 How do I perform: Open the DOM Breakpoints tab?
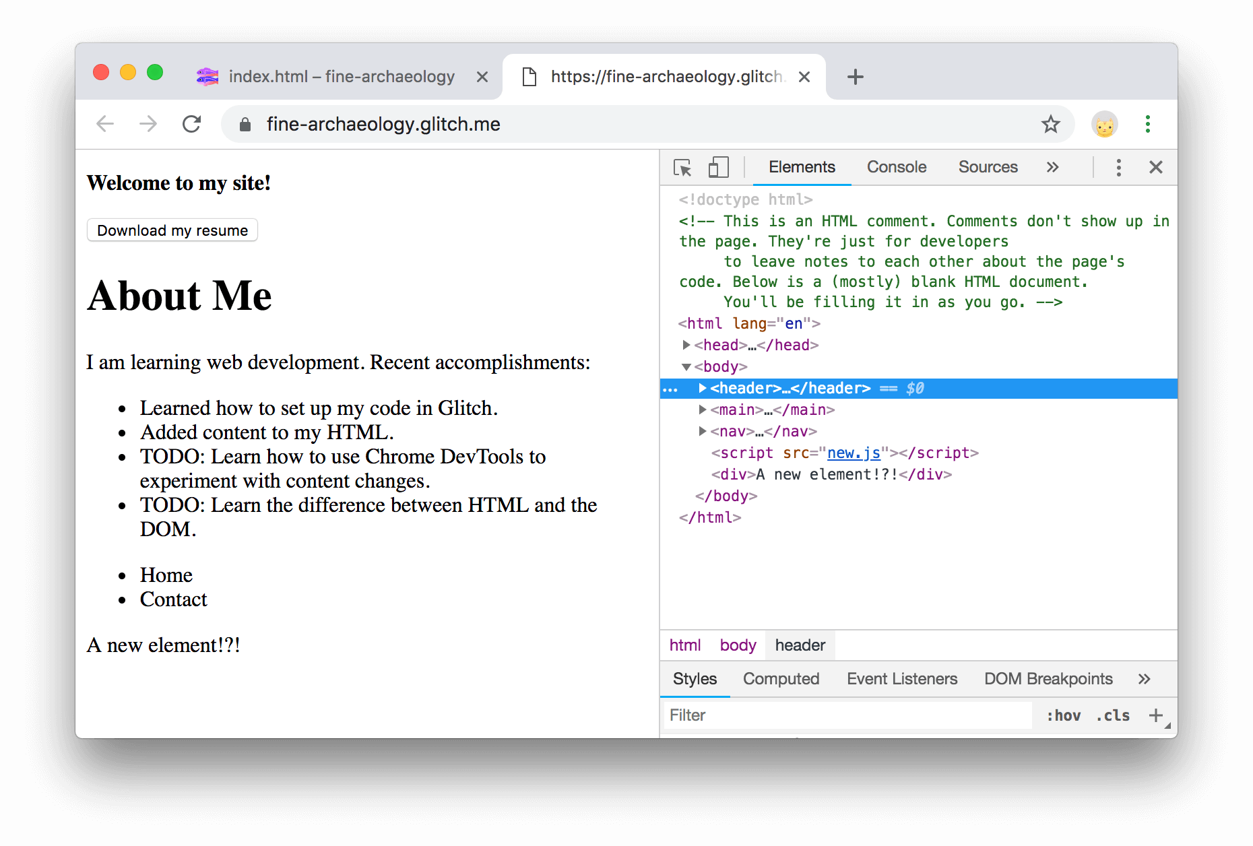[1048, 679]
